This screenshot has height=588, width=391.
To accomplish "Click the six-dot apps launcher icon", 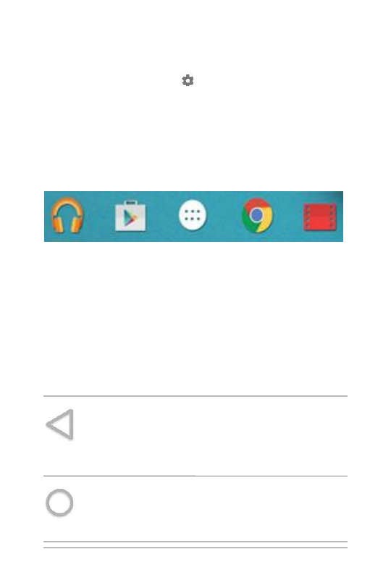I will tap(193, 215).
